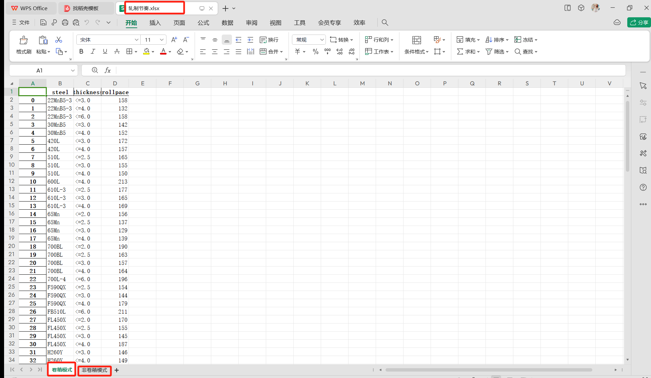Switch to the 非卷箱模式 sheet tab

pyautogui.click(x=94, y=370)
